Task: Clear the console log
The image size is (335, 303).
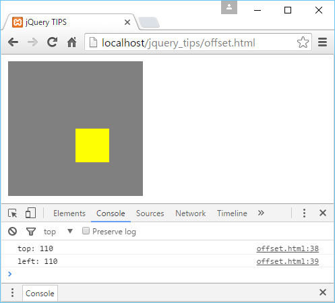Action: tap(13, 232)
